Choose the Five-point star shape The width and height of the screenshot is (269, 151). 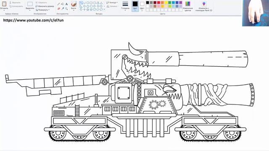pos(88,9)
